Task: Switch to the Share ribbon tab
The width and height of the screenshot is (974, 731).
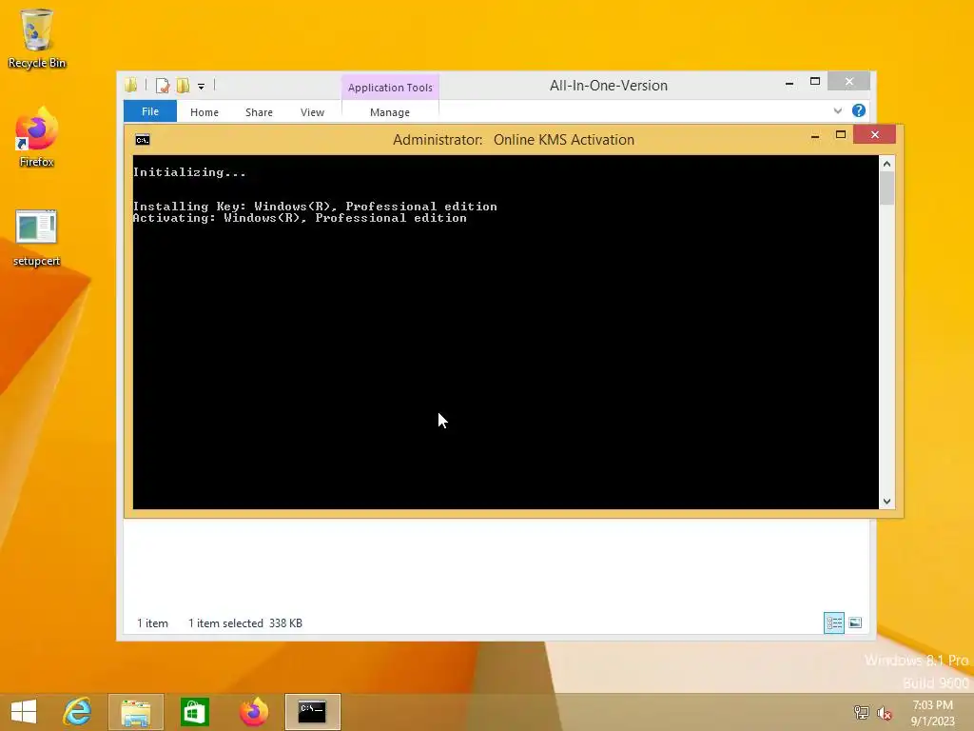Action: [259, 112]
